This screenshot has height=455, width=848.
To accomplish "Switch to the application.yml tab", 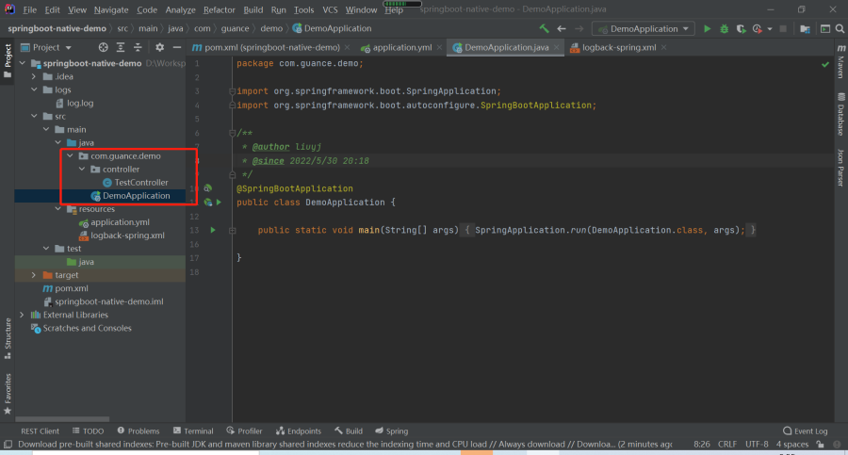I will coord(397,48).
